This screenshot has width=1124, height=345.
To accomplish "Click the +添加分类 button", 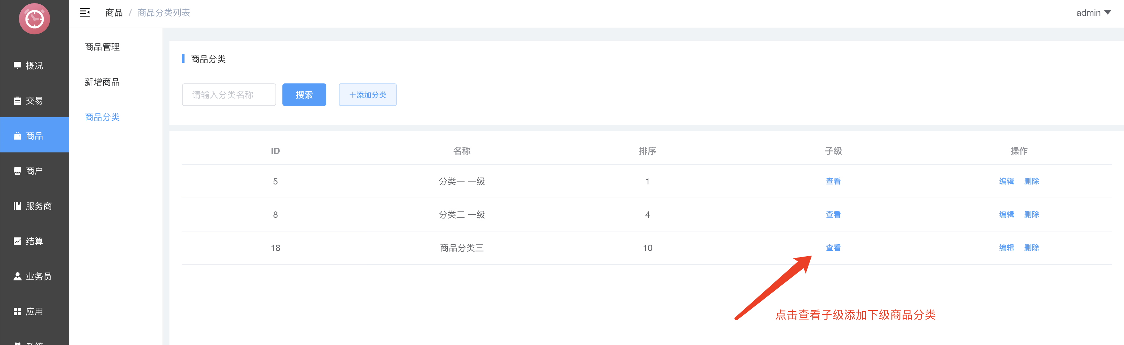I will [x=367, y=95].
